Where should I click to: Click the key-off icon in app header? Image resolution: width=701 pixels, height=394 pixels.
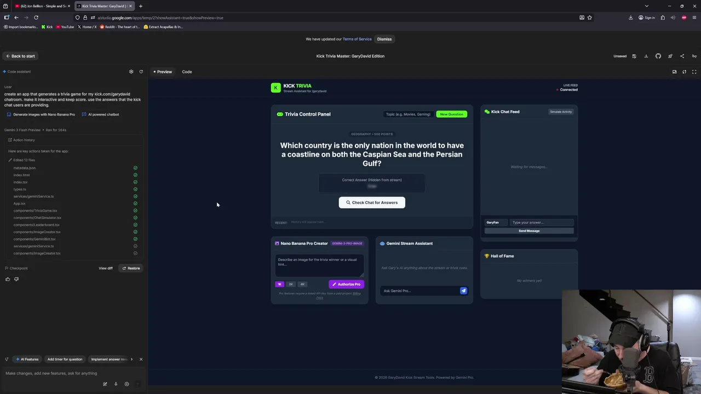(x=694, y=56)
